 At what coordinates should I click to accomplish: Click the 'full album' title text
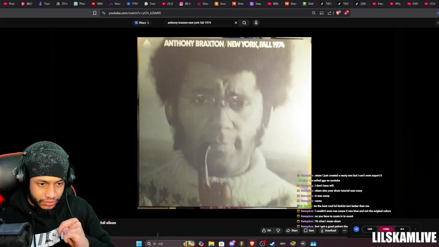[108, 223]
